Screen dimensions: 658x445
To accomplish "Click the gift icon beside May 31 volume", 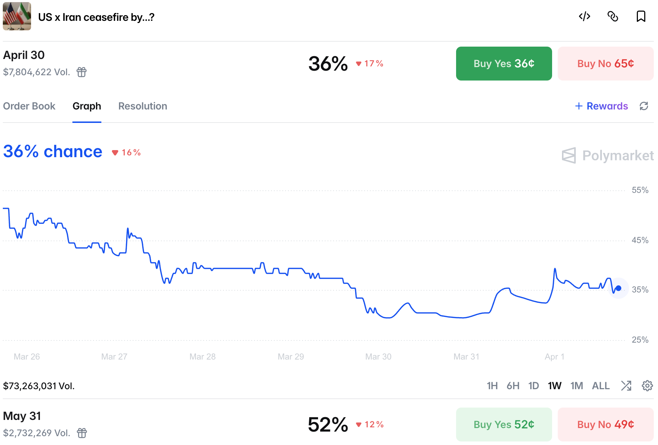I will tap(82, 433).
